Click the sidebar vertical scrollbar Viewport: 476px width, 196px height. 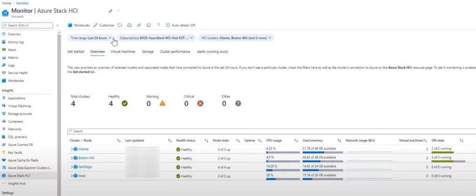[x=59, y=113]
